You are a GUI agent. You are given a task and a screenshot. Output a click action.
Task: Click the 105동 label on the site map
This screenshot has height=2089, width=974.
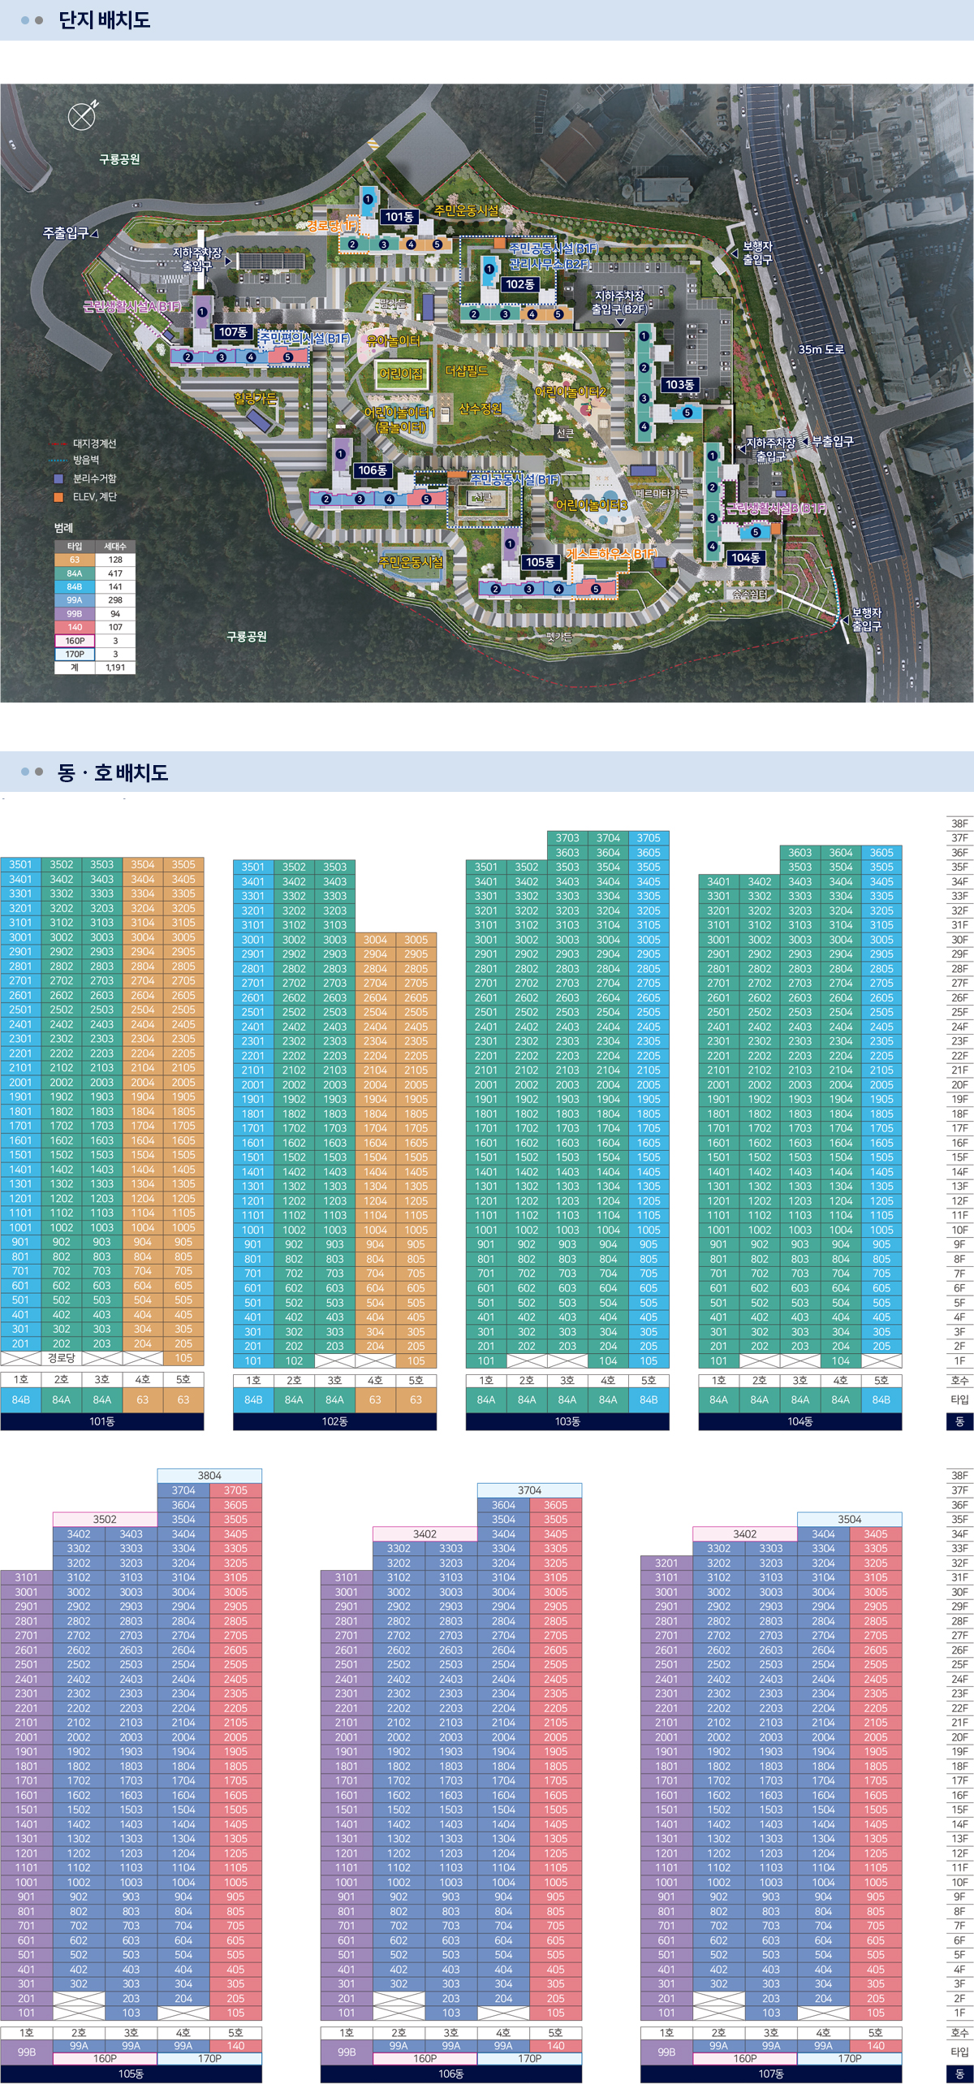[x=540, y=562]
